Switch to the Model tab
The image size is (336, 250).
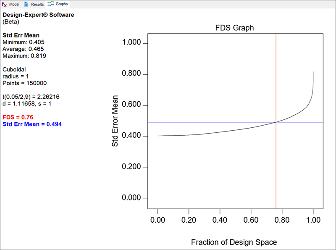point(14,4)
